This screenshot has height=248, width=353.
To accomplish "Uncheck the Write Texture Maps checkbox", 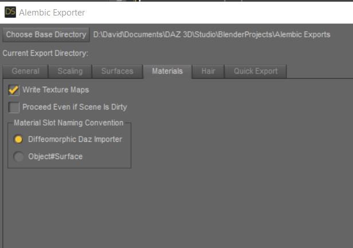I will [x=14, y=90].
